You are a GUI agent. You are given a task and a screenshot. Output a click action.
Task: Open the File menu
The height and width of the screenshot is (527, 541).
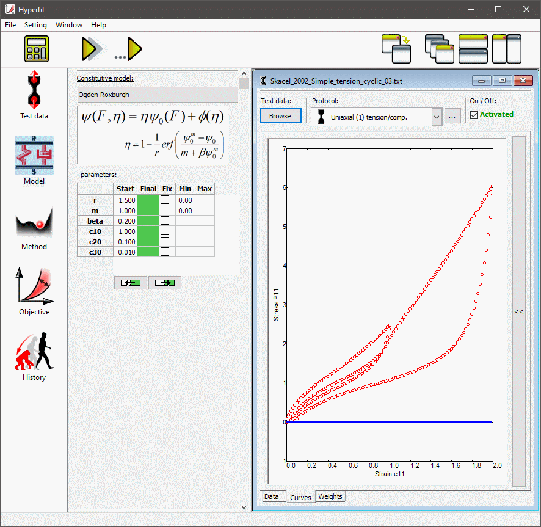coord(10,25)
